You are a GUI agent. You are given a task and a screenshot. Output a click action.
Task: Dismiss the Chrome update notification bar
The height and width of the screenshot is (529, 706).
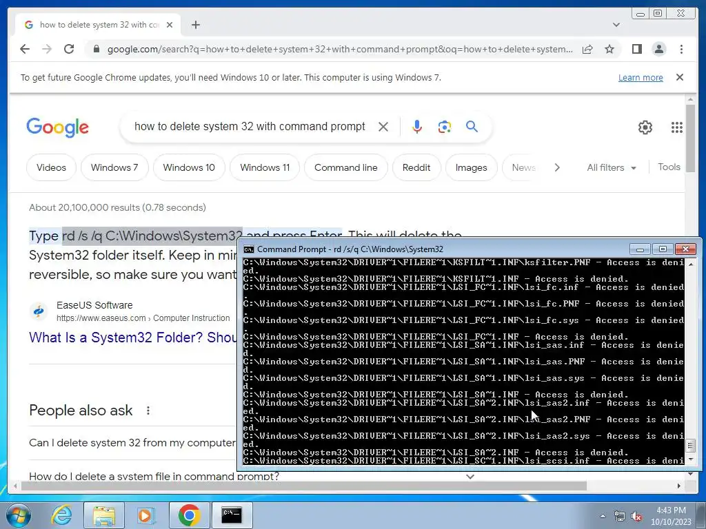tap(680, 77)
